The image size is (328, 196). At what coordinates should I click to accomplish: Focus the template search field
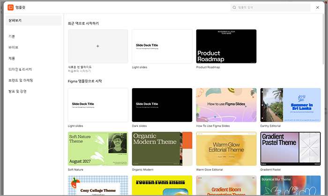pyautogui.click(x=270, y=7)
